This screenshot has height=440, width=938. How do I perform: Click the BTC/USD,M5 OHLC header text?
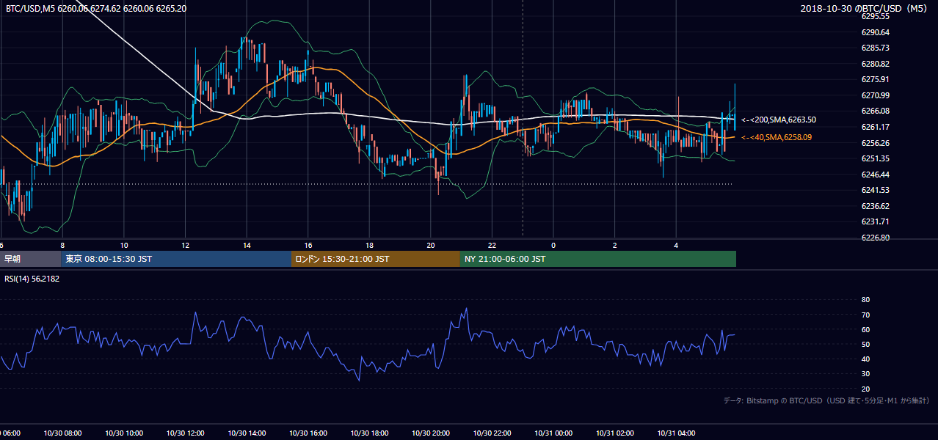[x=95, y=9]
